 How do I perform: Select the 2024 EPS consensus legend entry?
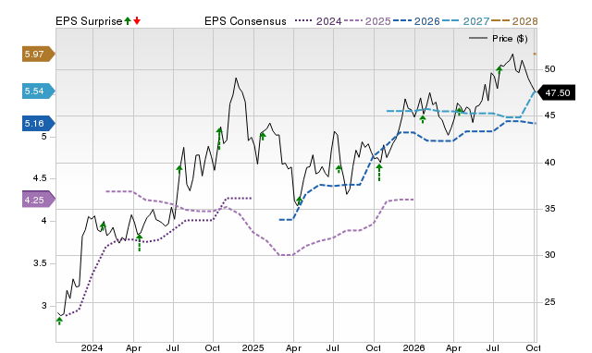coord(318,21)
